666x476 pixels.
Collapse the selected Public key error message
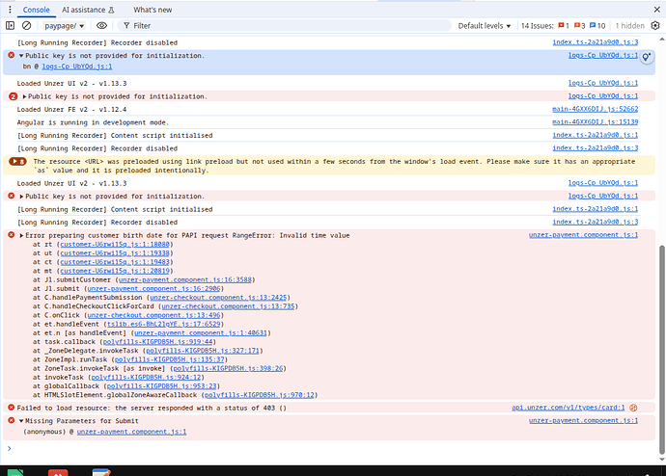[x=21, y=56]
